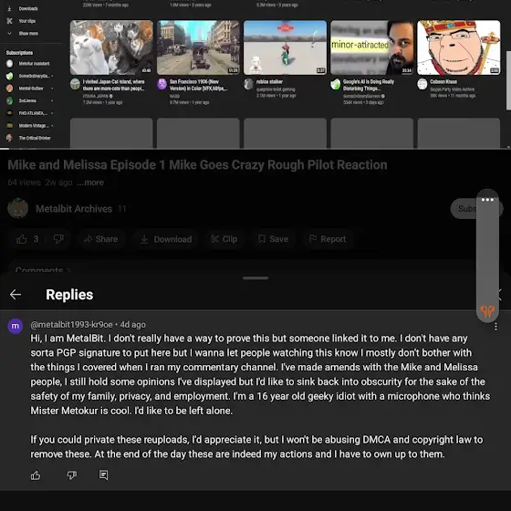Image resolution: width=511 pixels, height=511 pixels.
Task: Like the MetalBit reply comment
Action: coord(36,475)
